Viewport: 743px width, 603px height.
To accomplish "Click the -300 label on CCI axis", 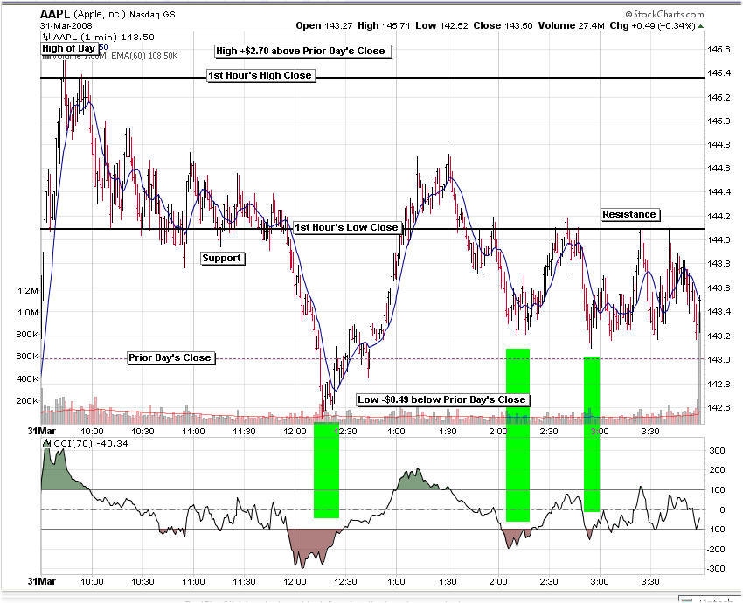I will coord(716,569).
